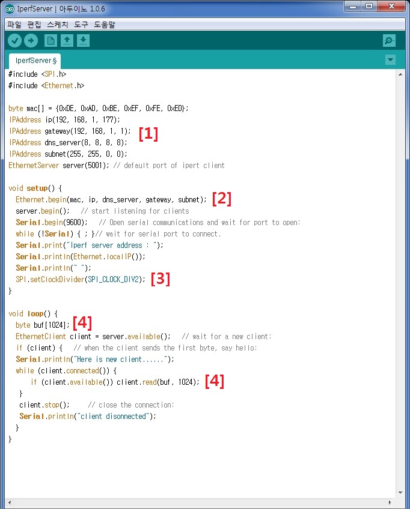Open the tab options dropdown arrow
The height and width of the screenshot is (509, 410).
391,60
